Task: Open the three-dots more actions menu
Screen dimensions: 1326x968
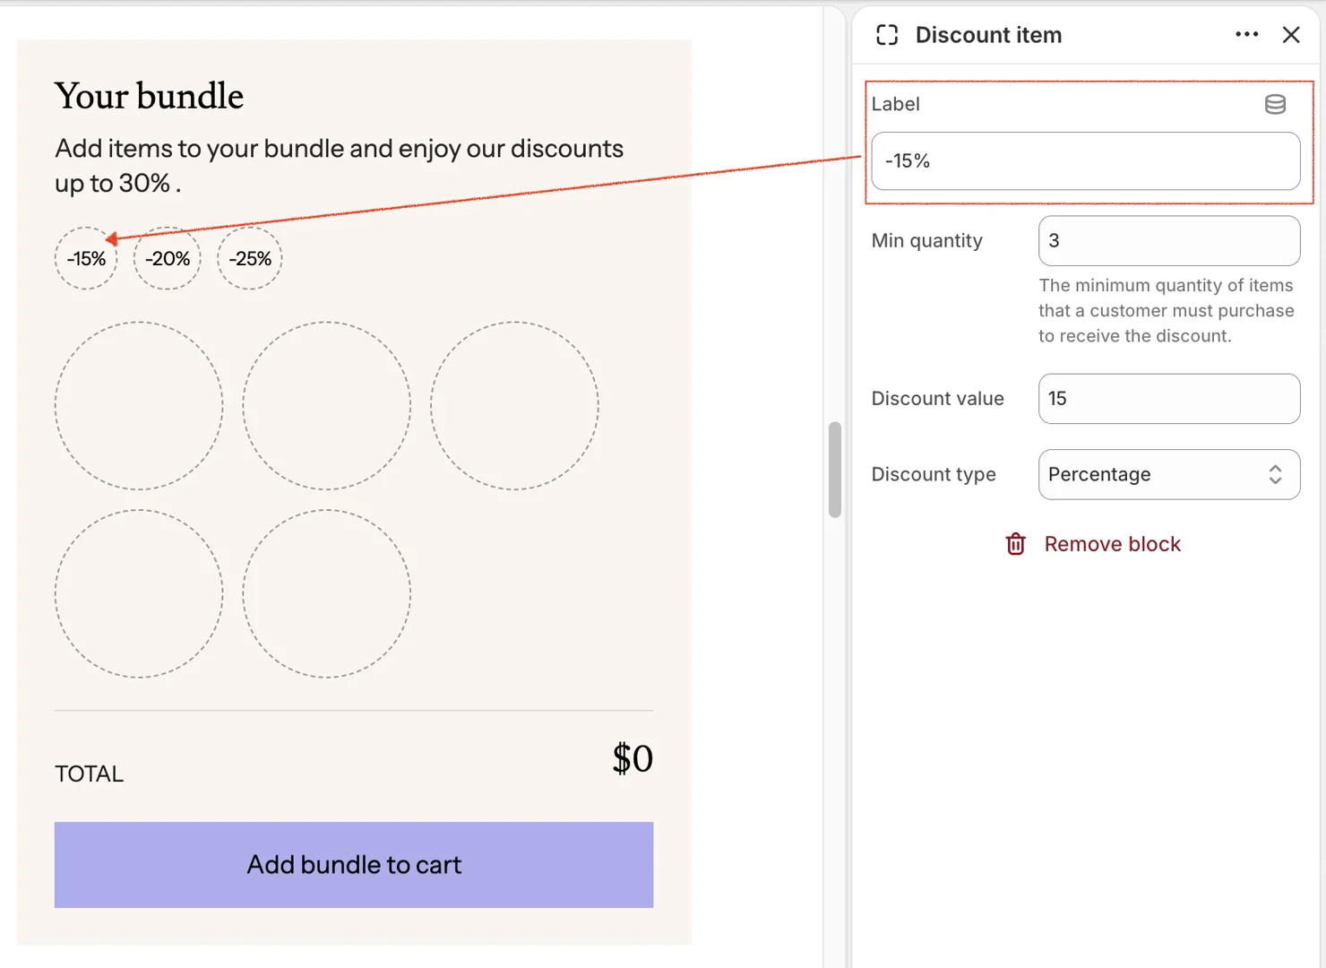Action: pyautogui.click(x=1246, y=35)
